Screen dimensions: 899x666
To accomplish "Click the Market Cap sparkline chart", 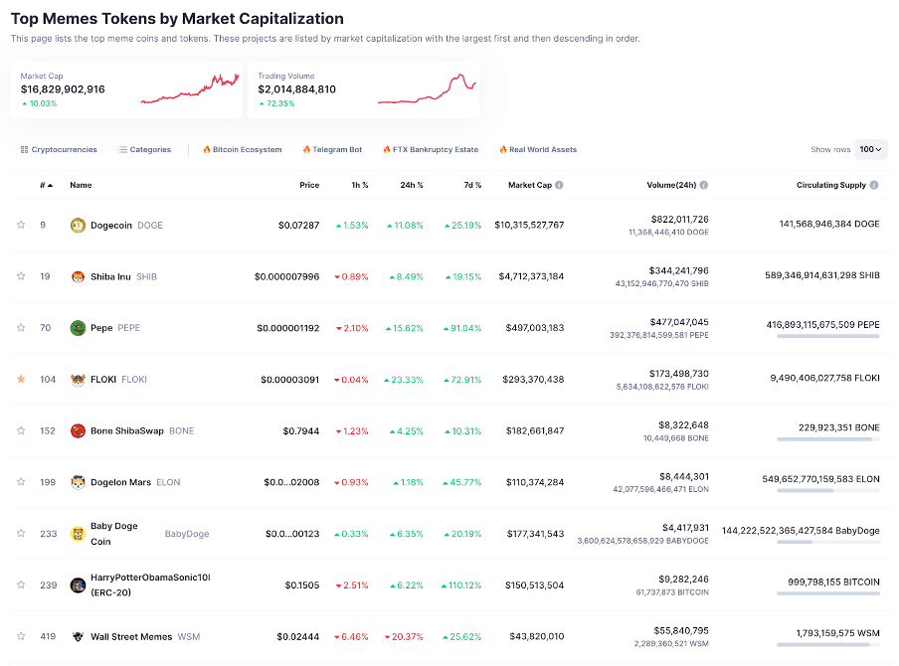I will point(190,89).
